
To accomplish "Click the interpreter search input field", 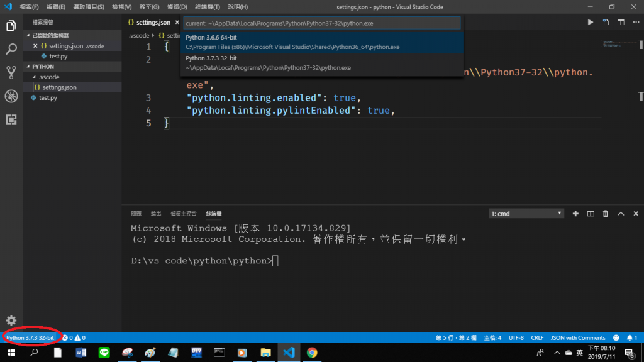I will (322, 23).
